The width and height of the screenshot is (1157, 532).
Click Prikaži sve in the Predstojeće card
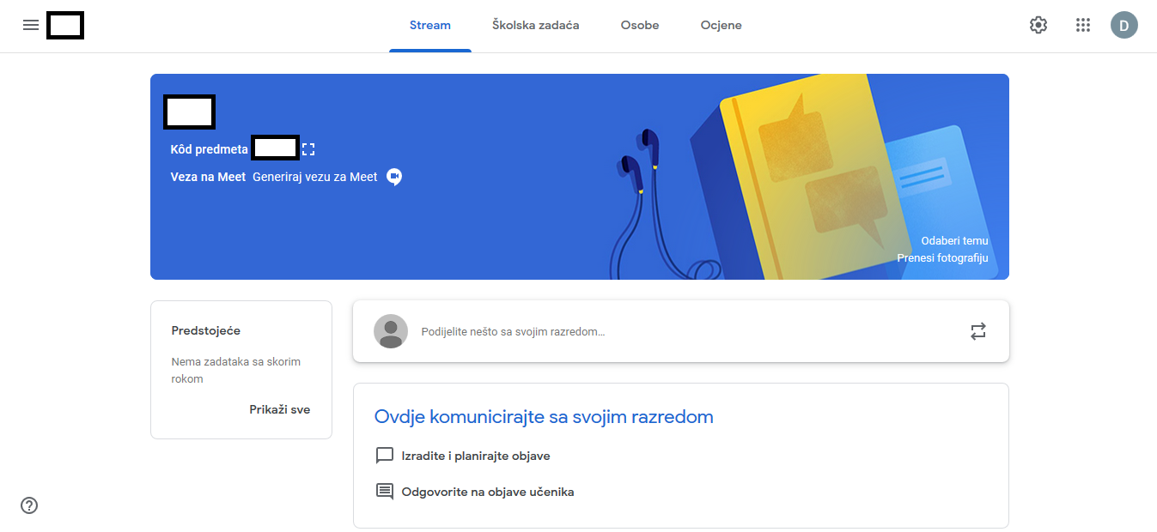(x=280, y=409)
